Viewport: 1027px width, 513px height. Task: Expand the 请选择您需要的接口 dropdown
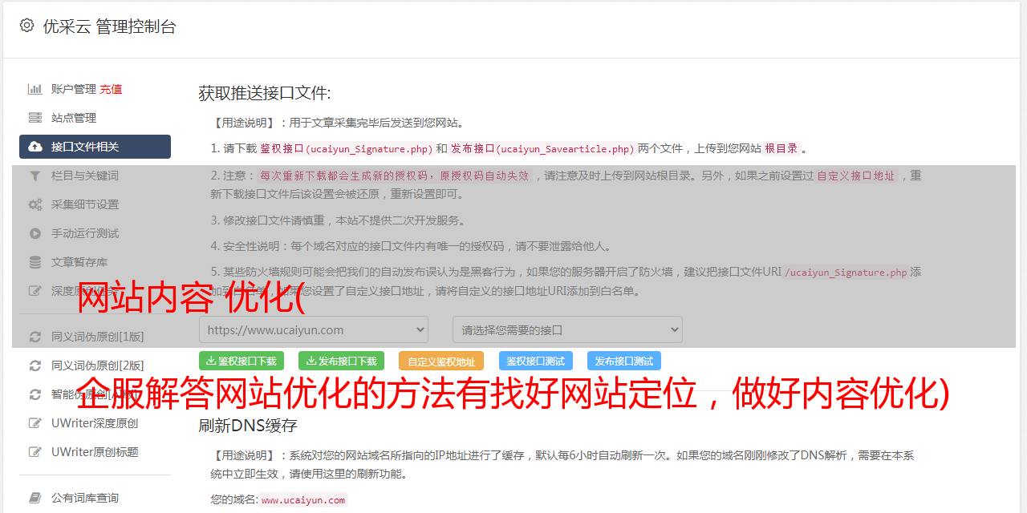tap(567, 329)
